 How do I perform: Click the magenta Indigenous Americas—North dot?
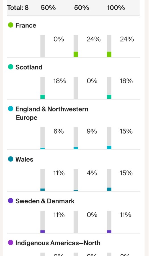pyautogui.click(x=11, y=243)
